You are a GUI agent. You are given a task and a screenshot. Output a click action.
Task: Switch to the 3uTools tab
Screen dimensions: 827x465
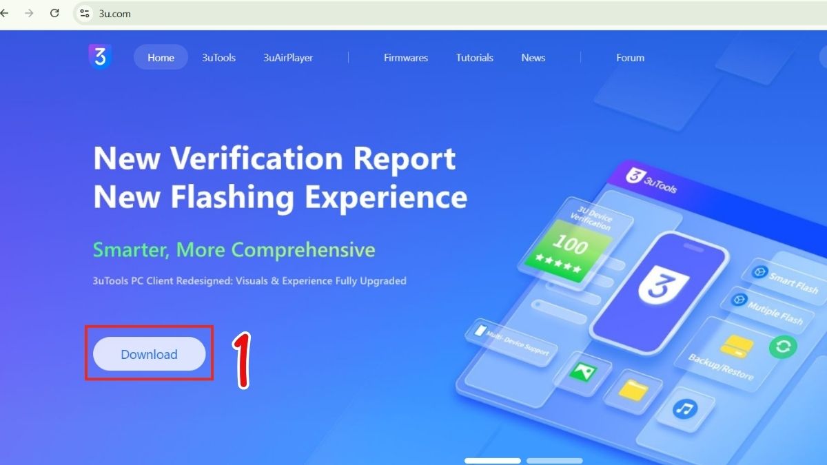click(218, 58)
